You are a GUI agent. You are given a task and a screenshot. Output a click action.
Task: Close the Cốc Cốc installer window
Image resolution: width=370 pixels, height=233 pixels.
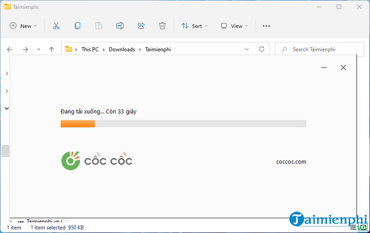pyautogui.click(x=344, y=68)
